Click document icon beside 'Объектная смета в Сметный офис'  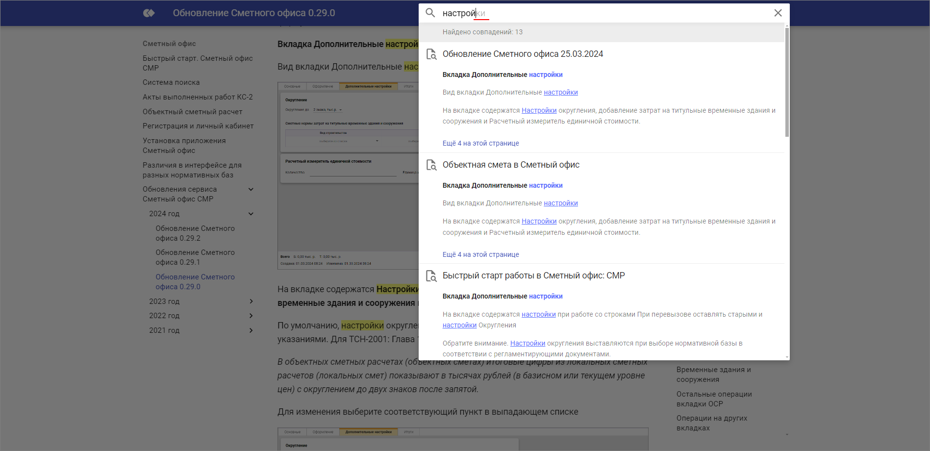[x=431, y=165]
